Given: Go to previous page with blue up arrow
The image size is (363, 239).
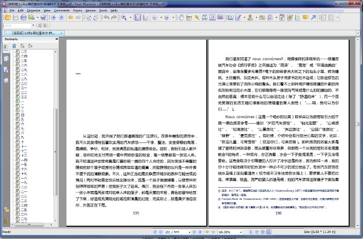Looking at the screenshot, I should [x=53, y=18].
